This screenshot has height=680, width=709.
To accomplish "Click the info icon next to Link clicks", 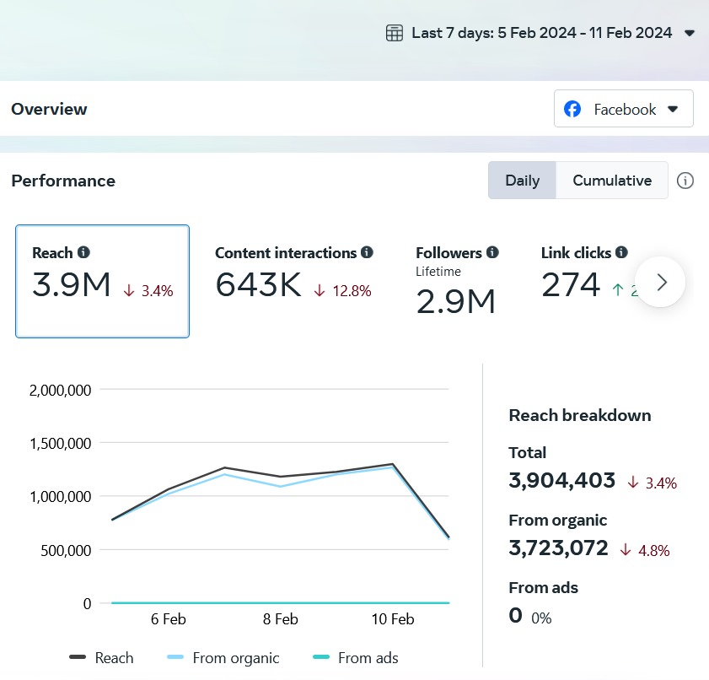I will [x=621, y=252].
